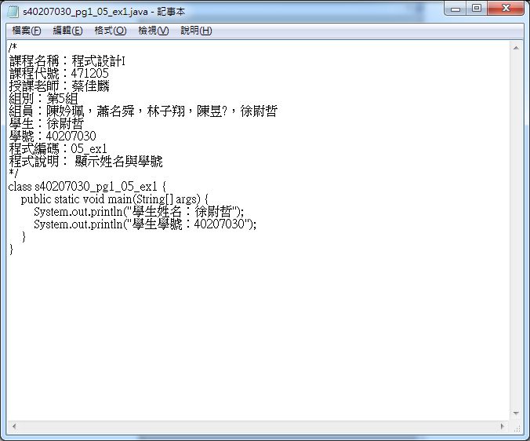Viewport: 530px width, 441px height.
Task: Click the println 學生學號 statement
Action: (x=145, y=224)
